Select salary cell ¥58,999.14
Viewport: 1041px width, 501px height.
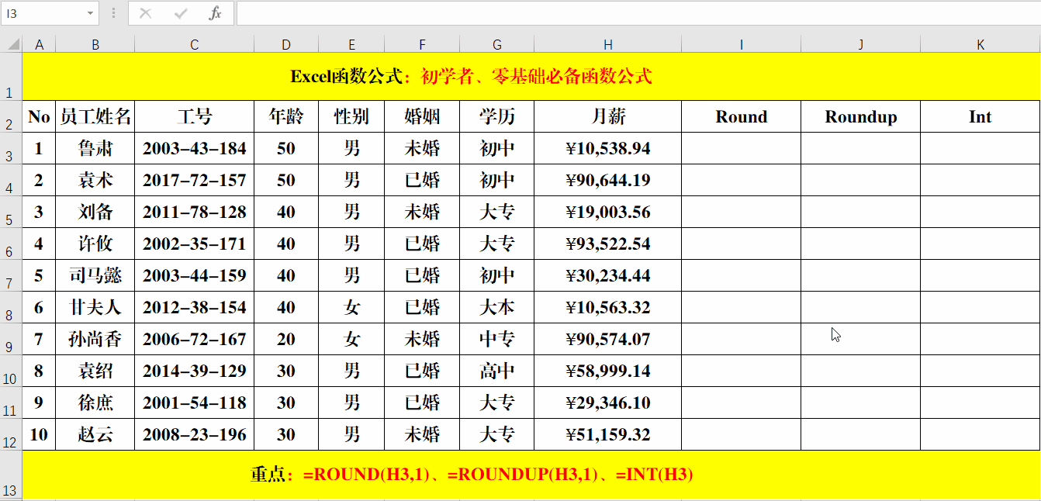click(x=608, y=371)
